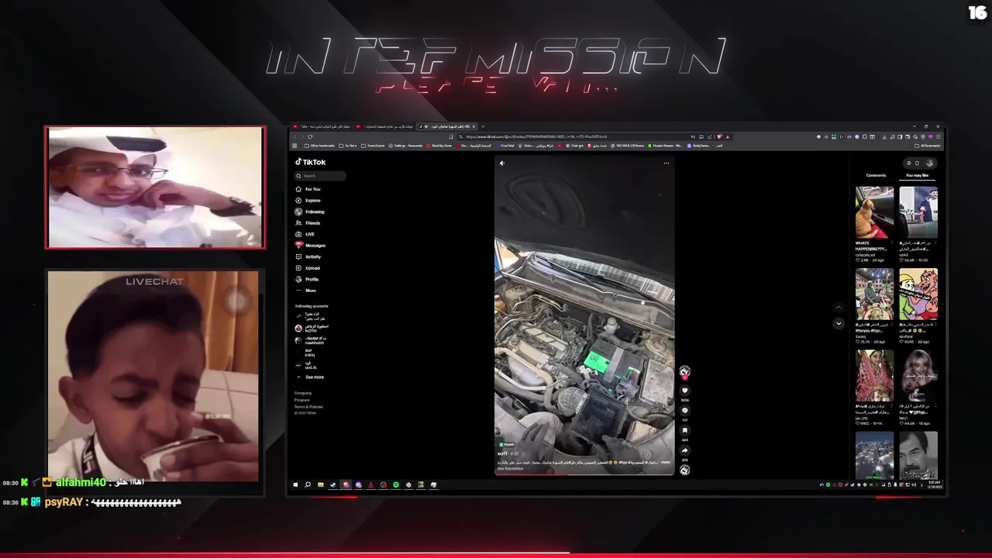The image size is (992, 558).
Task: Open Steam from the taskbar
Action: pyautogui.click(x=333, y=485)
